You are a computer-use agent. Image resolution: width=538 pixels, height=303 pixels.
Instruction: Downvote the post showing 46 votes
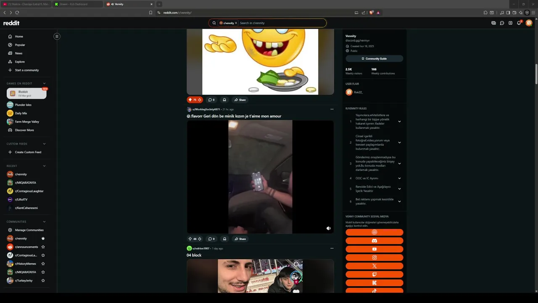click(200, 239)
